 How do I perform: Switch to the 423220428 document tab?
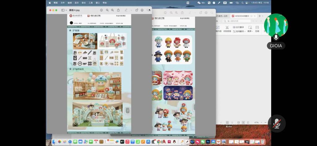click(x=241, y=16)
